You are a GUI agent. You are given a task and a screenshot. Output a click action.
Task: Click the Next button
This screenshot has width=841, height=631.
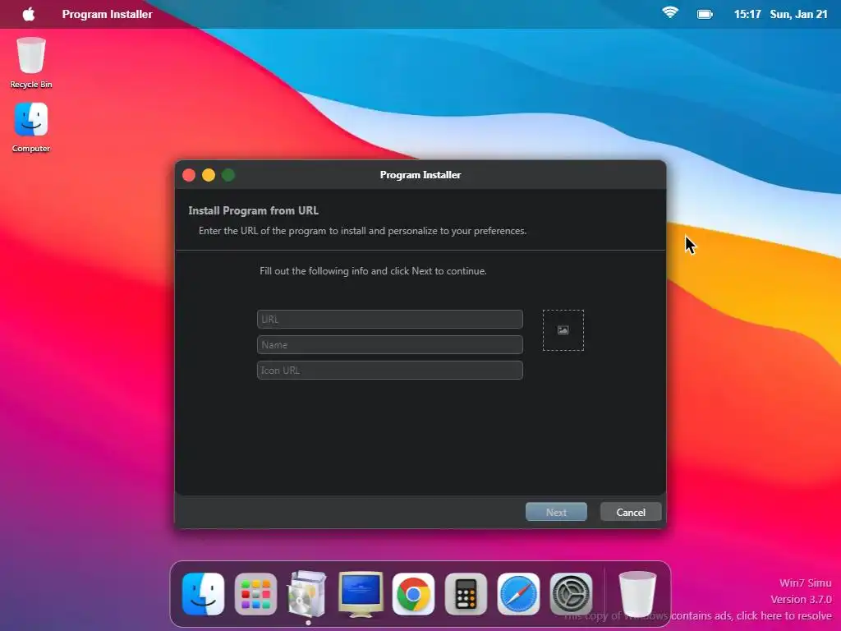click(556, 512)
